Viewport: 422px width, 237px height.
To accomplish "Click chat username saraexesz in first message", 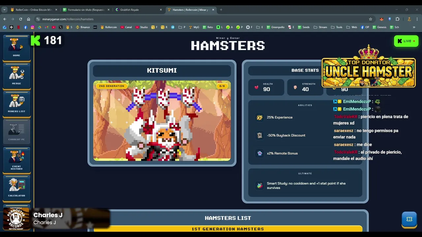I will [344, 131].
